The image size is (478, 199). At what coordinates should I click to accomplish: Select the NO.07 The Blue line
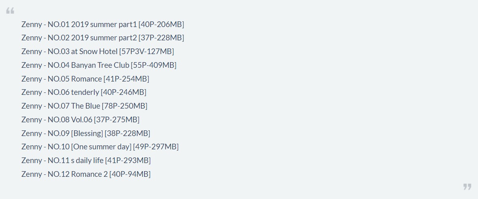[84, 106]
